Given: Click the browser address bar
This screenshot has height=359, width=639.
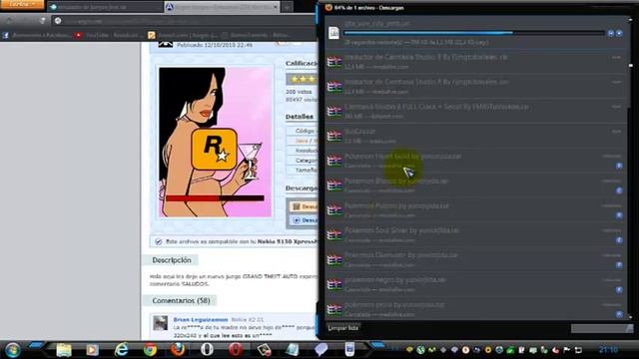Looking at the screenshot, I should (x=184, y=21).
